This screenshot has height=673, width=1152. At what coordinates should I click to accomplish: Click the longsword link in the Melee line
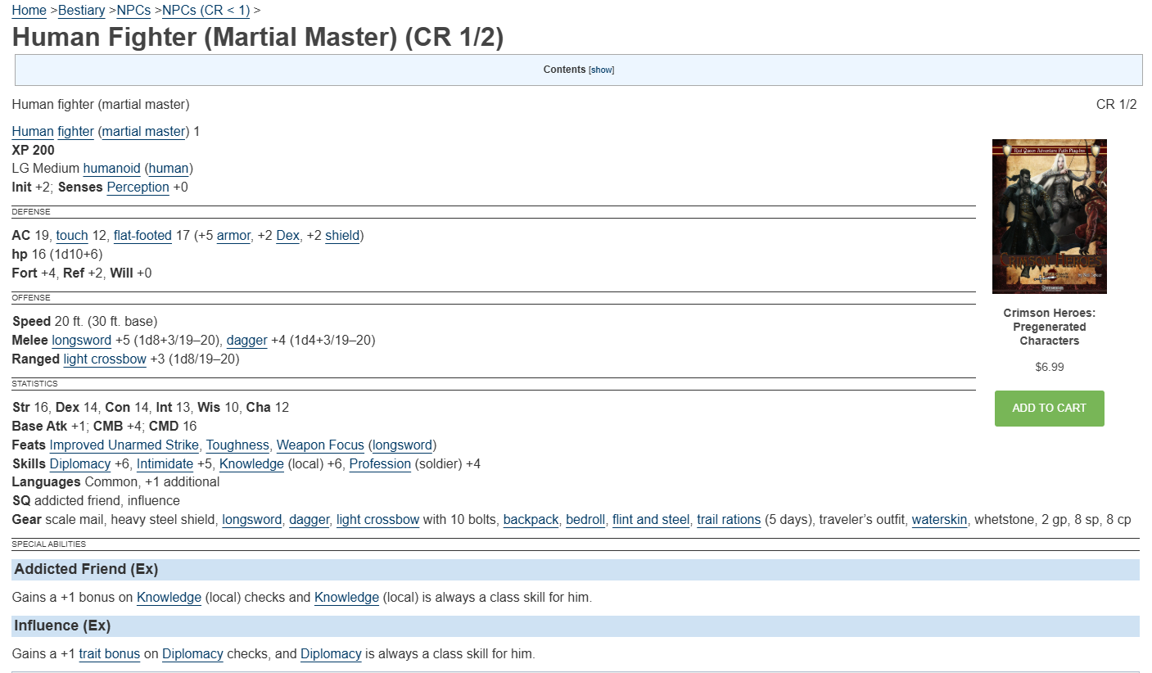[x=82, y=340]
